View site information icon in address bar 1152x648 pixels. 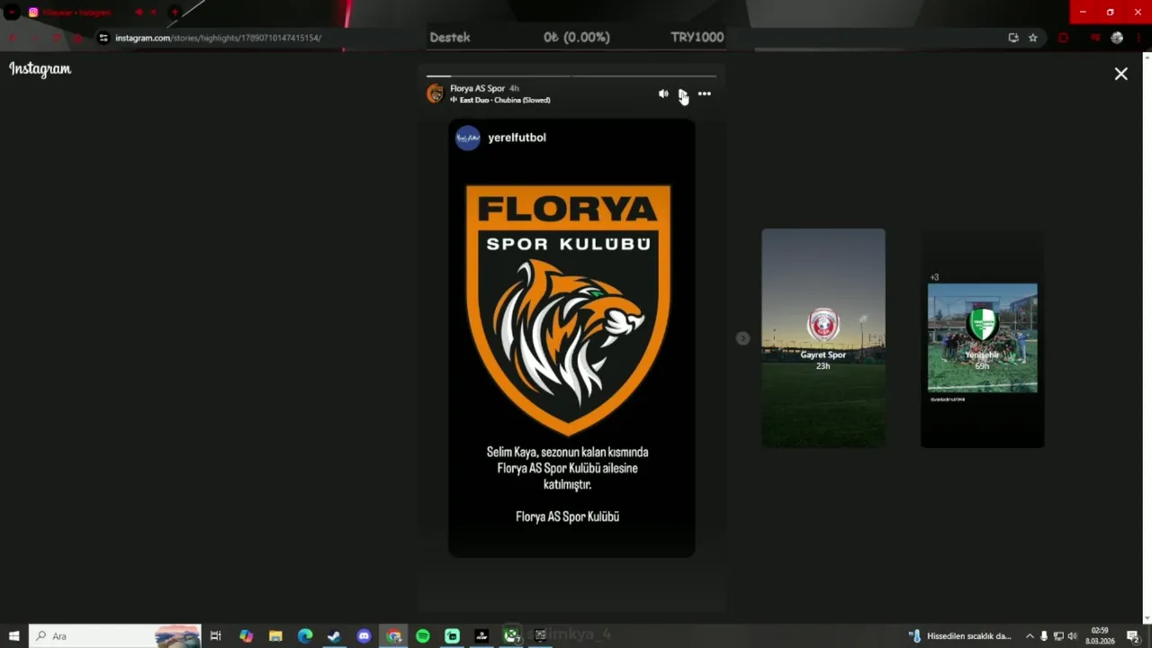[103, 38]
